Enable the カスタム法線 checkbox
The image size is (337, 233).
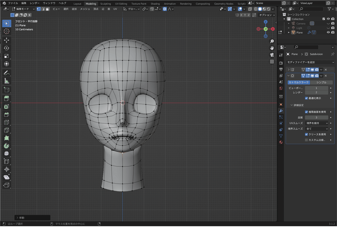click(306, 140)
